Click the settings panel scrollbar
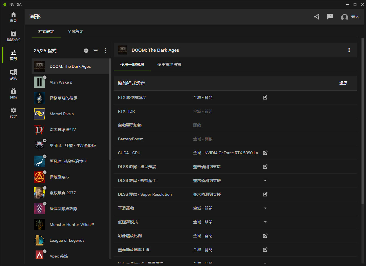 click(x=362, y=121)
